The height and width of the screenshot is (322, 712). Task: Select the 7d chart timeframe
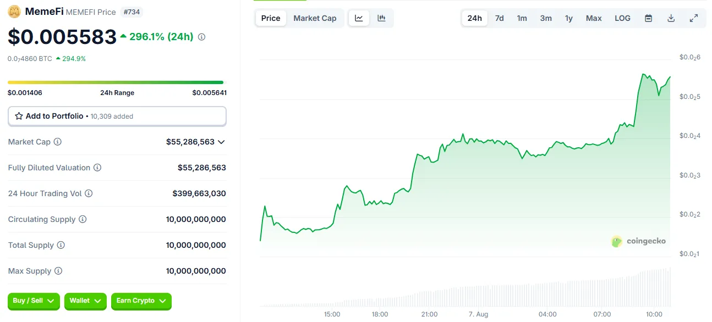point(499,18)
